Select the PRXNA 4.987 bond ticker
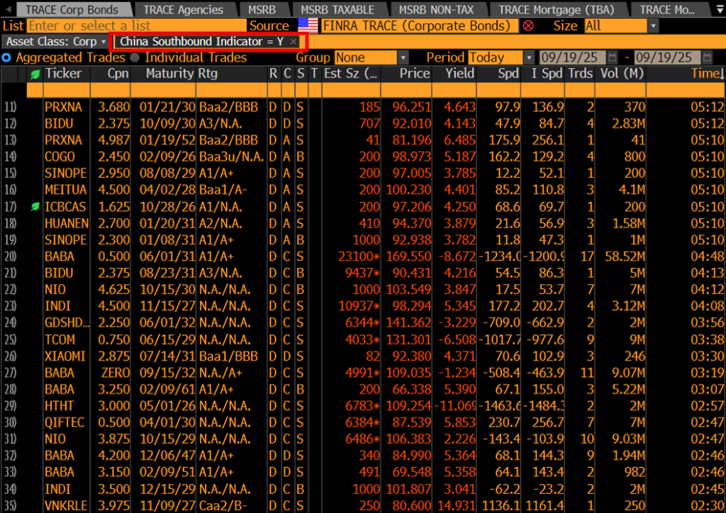The height and width of the screenshot is (513, 726). (x=63, y=140)
